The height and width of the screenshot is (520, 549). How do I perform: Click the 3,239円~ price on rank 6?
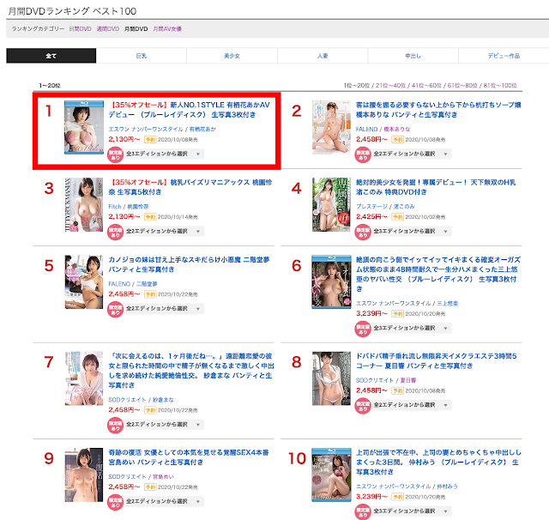point(371,313)
